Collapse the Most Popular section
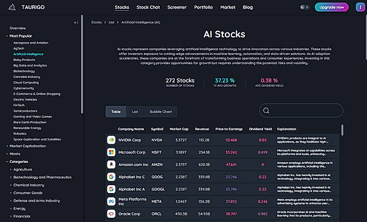 pos(7,36)
